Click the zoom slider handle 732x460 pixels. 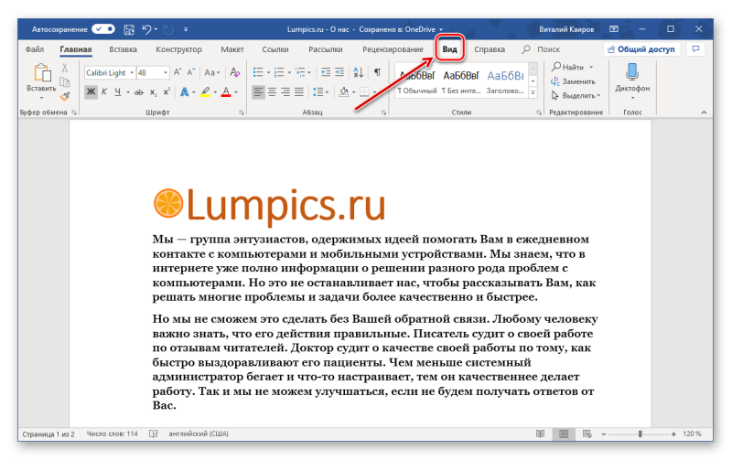(640, 433)
